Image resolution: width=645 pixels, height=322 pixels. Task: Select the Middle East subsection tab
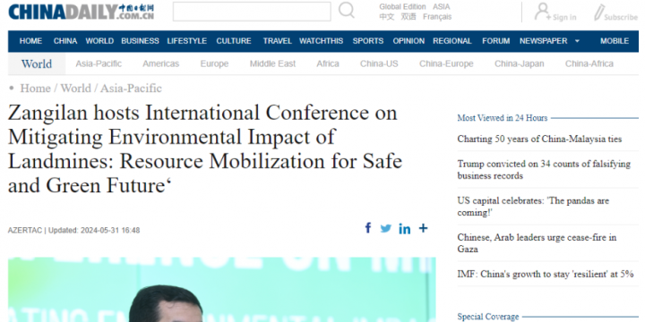(272, 64)
